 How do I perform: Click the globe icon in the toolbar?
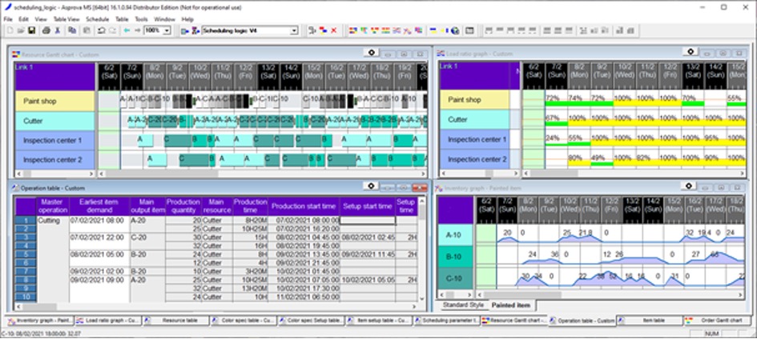[x=455, y=30]
